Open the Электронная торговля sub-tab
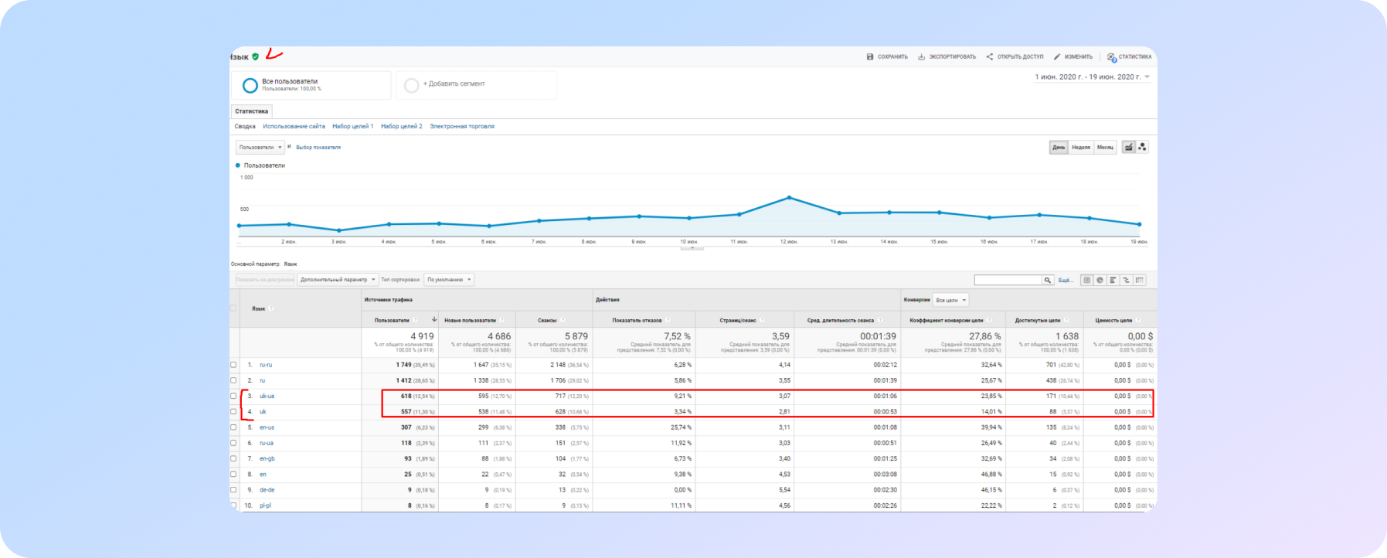 pyautogui.click(x=462, y=127)
